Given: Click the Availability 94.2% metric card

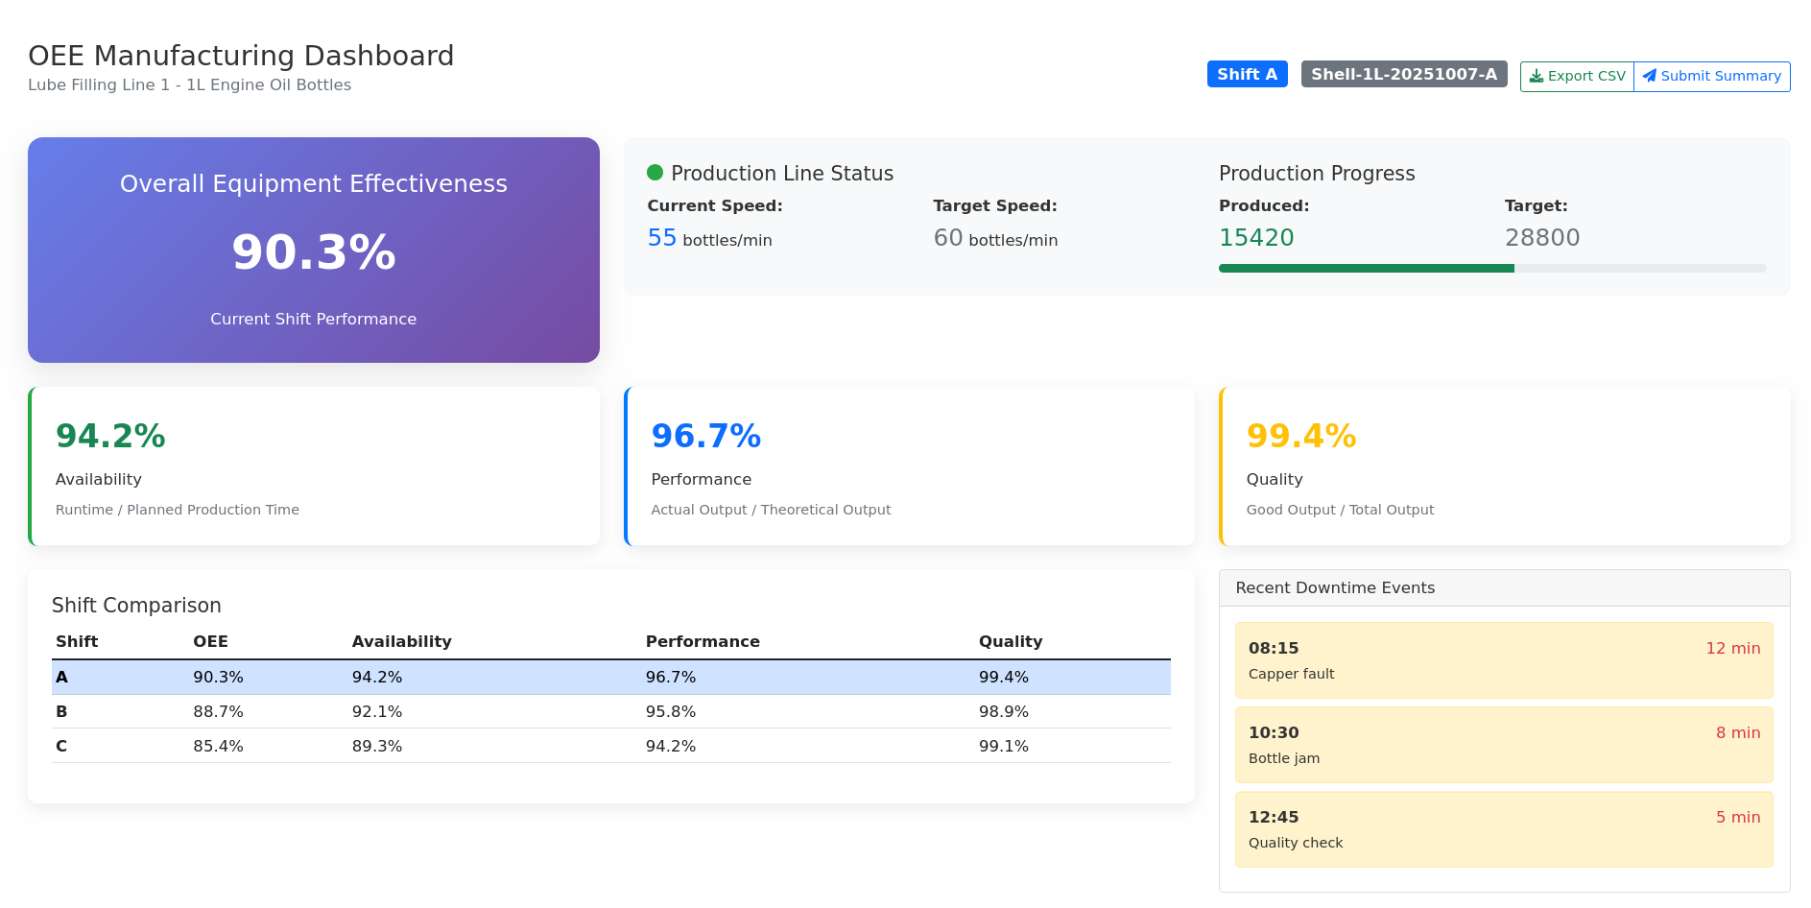Looking at the screenshot, I should (x=314, y=466).
